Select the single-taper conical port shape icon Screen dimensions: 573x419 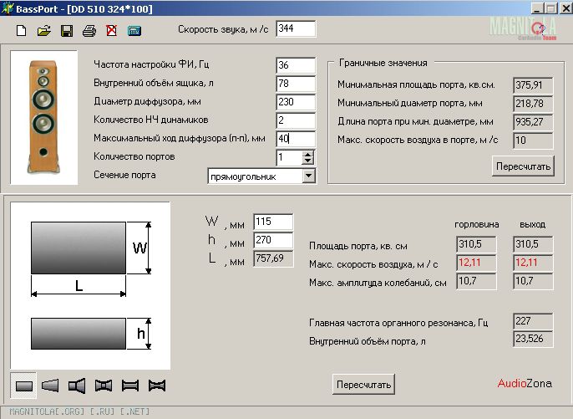[50, 386]
